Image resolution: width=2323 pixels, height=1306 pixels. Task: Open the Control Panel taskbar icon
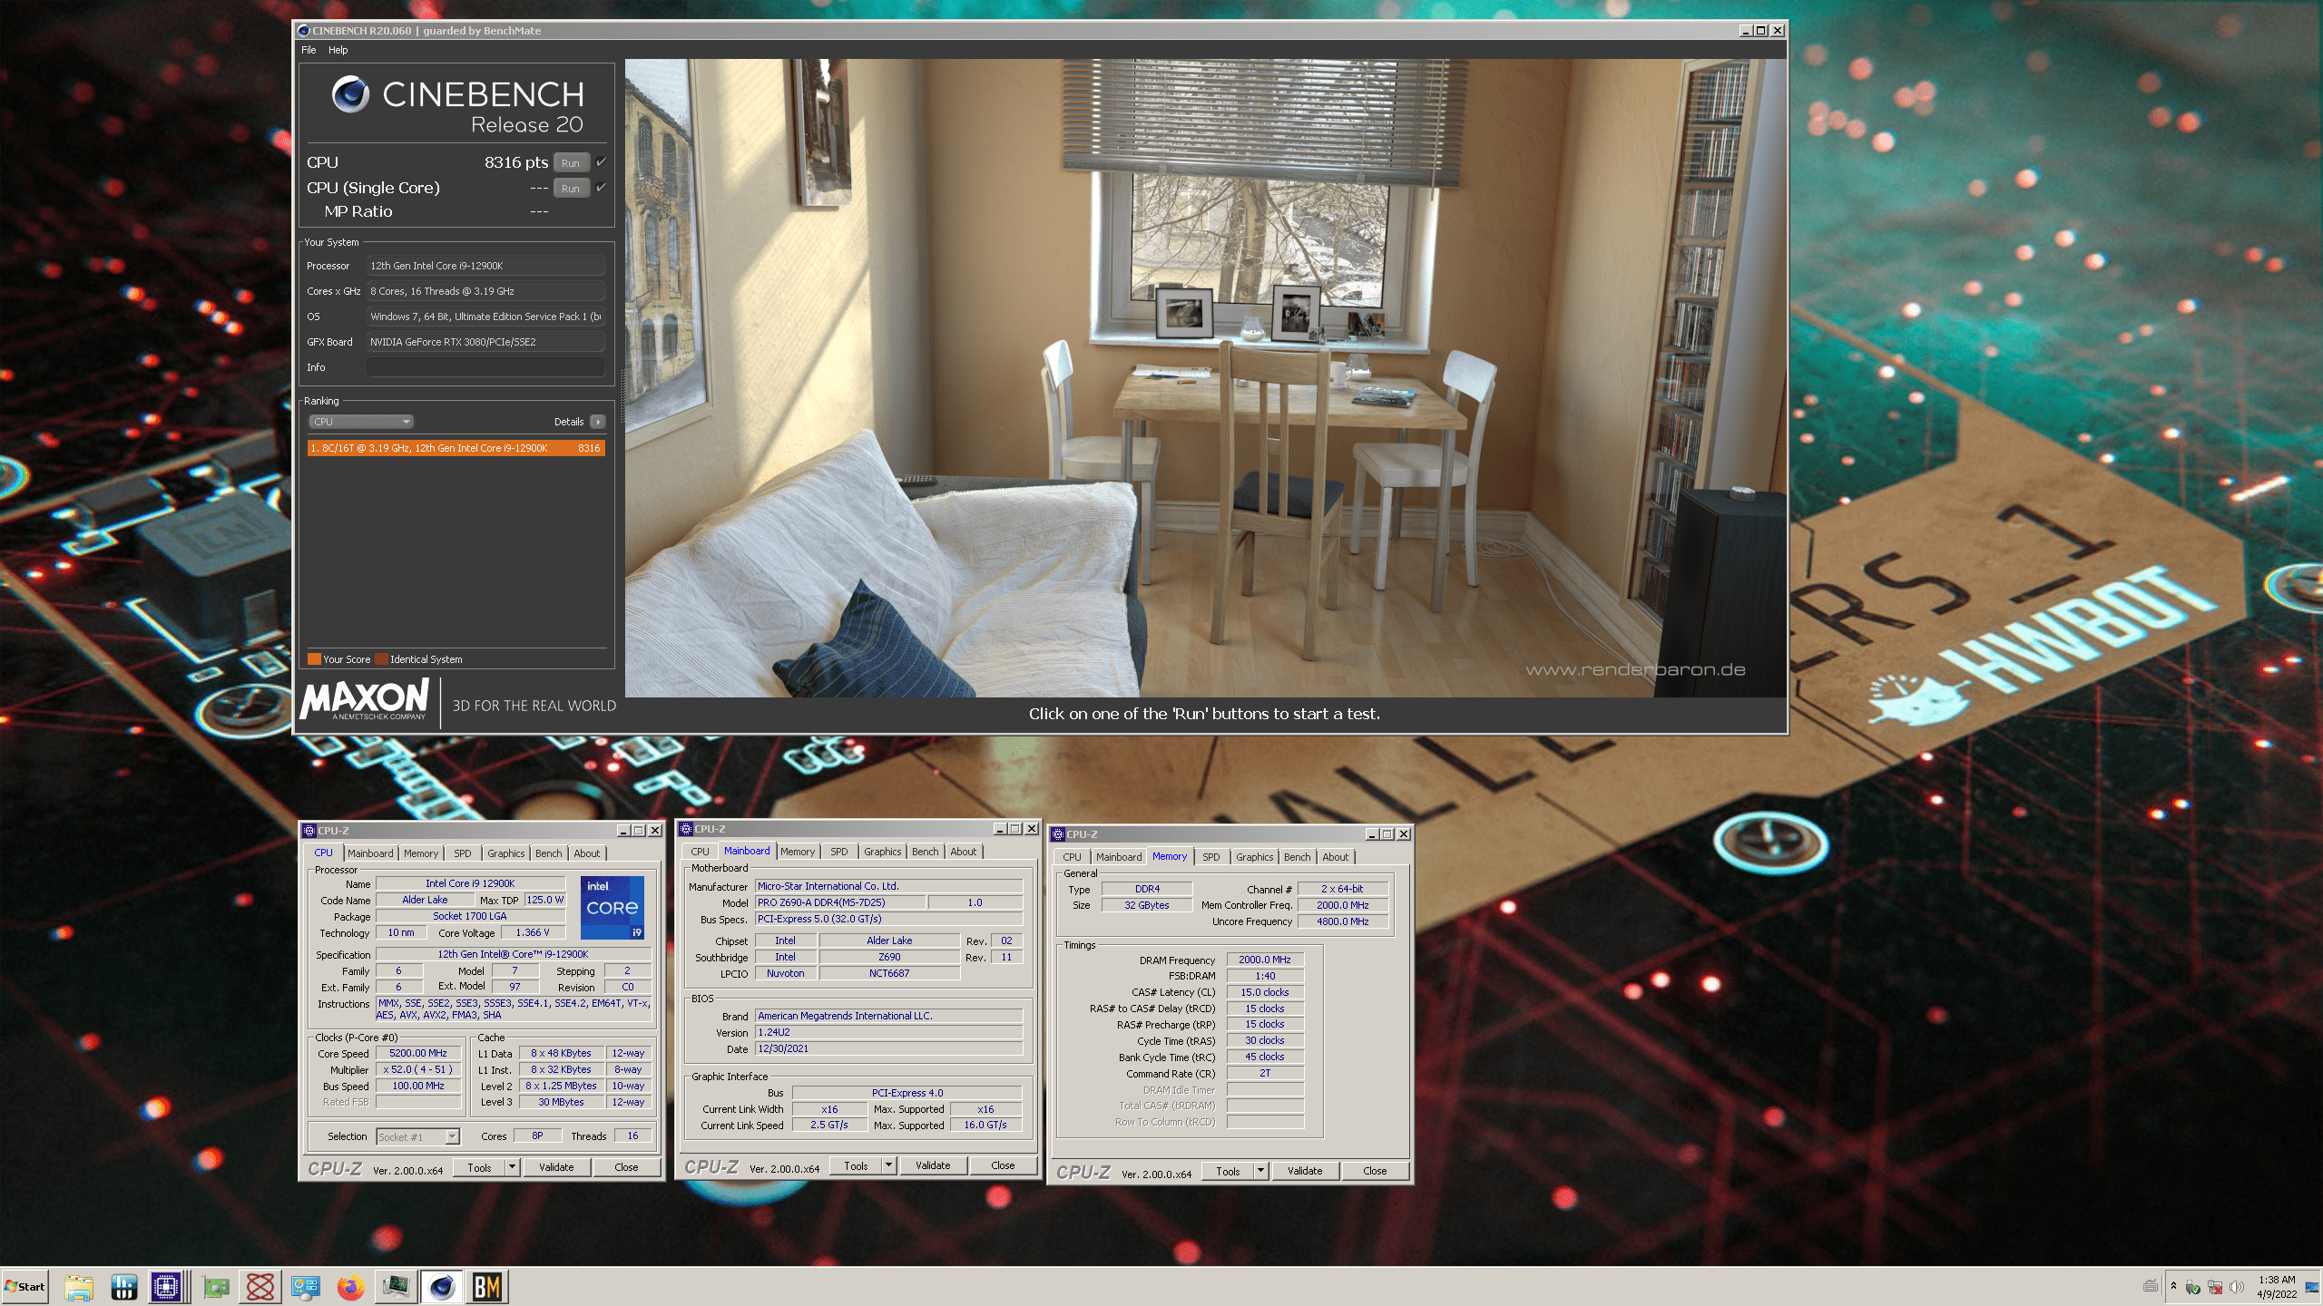coord(306,1287)
